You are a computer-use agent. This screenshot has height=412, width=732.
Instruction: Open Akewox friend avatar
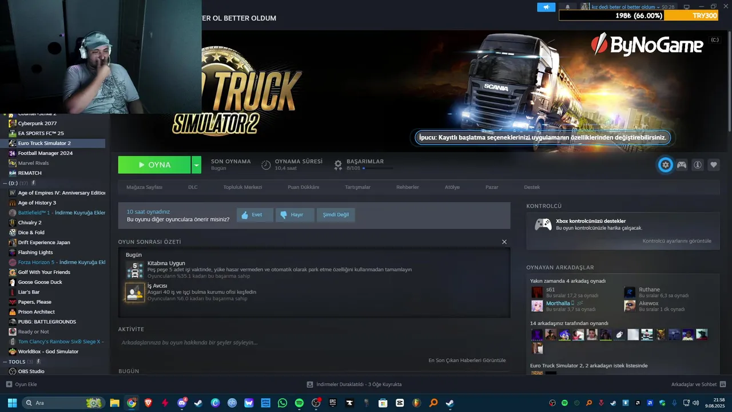630,306
